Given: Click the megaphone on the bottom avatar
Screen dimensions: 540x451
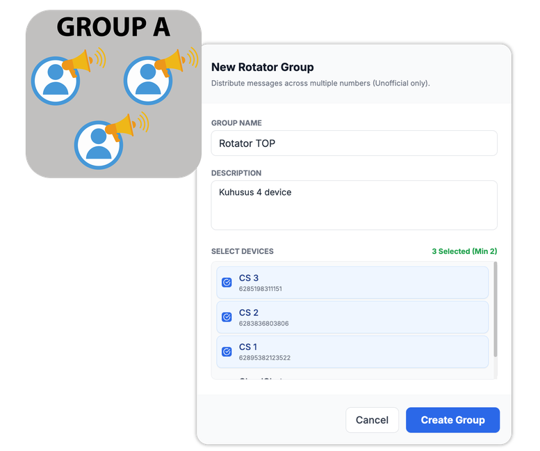Looking at the screenshot, I should tap(125, 126).
